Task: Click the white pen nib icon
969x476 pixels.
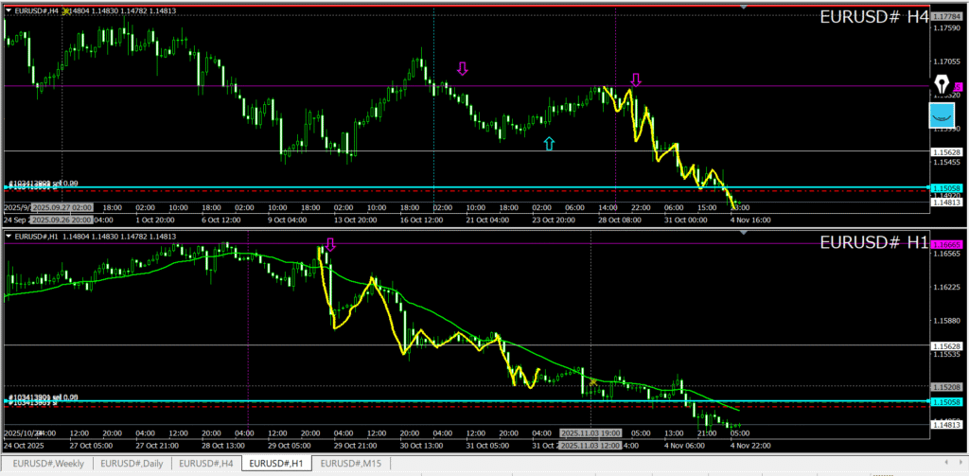Action: (x=943, y=84)
